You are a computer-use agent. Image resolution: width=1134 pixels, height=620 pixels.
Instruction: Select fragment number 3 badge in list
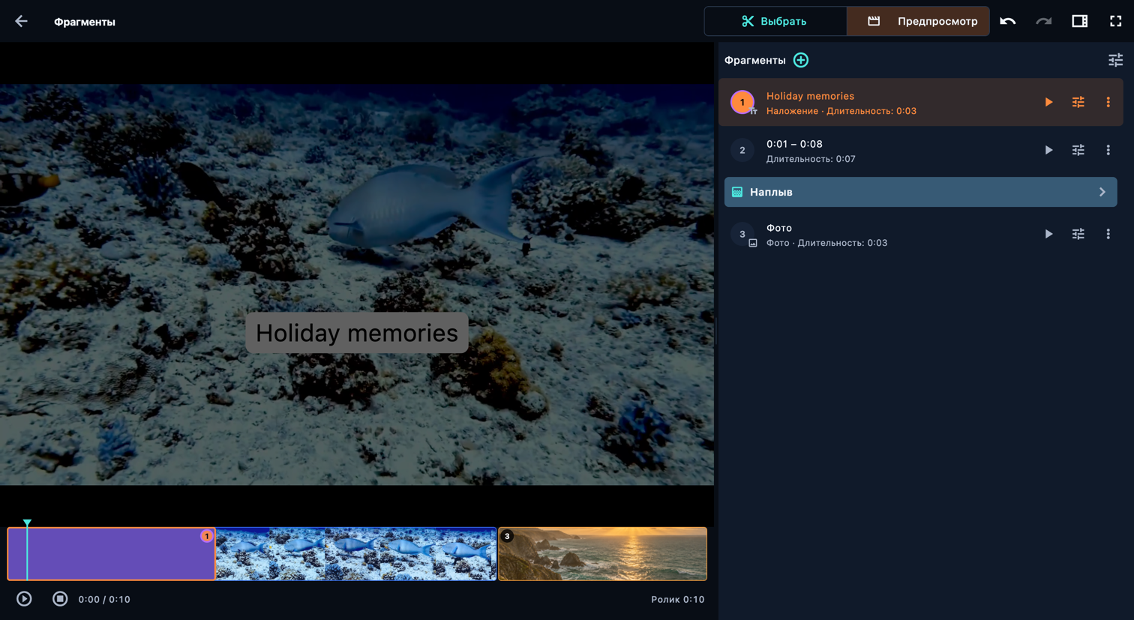(742, 234)
